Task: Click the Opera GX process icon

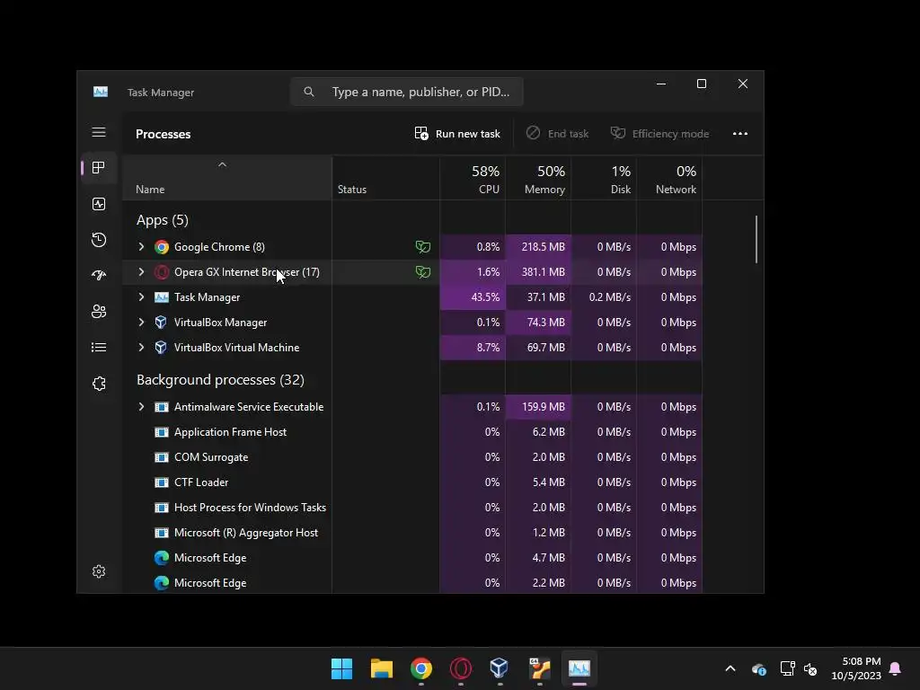Action: 162,272
